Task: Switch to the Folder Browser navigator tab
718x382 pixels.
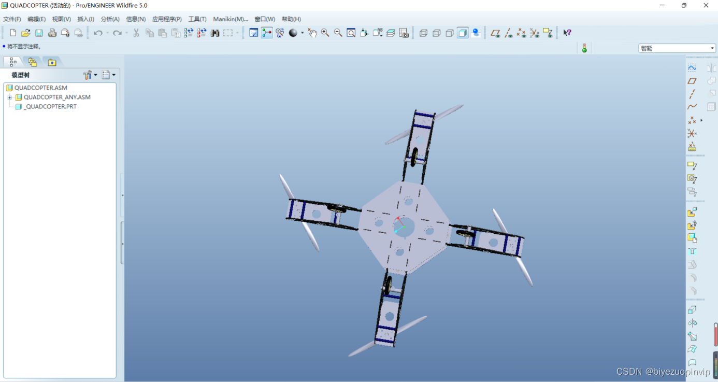Action: click(33, 62)
